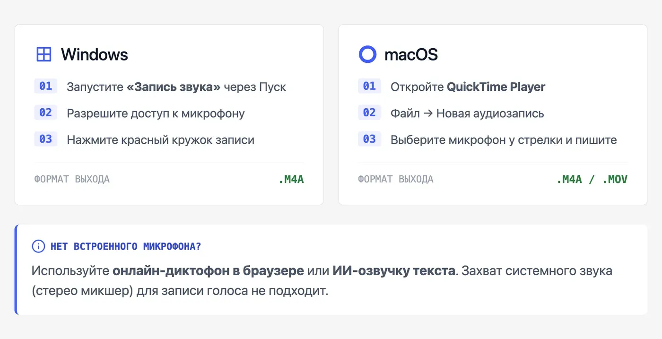Click the step Откройте QuickTime Player
Screen dimensions: 662x339
[x=468, y=87]
